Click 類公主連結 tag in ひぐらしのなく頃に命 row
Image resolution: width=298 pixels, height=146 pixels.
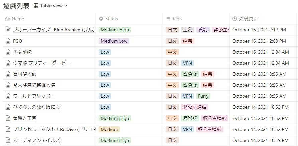tap(195, 107)
